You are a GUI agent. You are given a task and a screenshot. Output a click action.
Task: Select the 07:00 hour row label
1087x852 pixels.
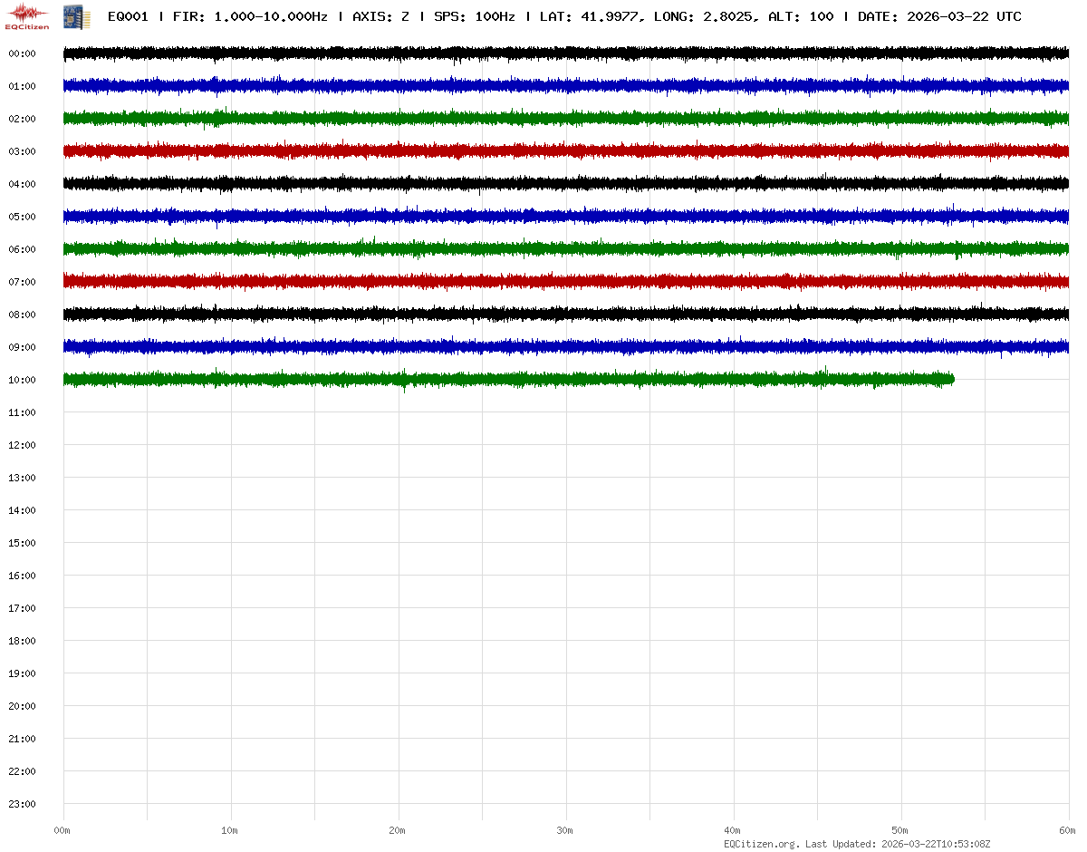(22, 282)
